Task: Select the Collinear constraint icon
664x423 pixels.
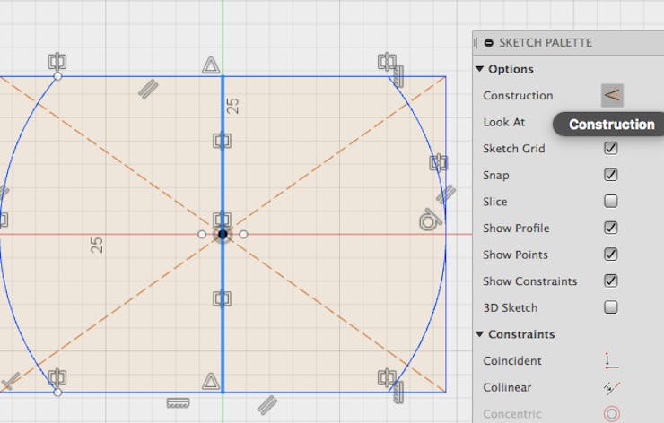Action: (612, 387)
